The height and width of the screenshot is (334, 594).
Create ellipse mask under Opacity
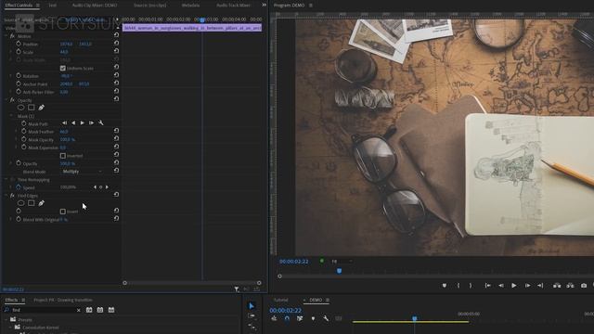[x=20, y=108]
